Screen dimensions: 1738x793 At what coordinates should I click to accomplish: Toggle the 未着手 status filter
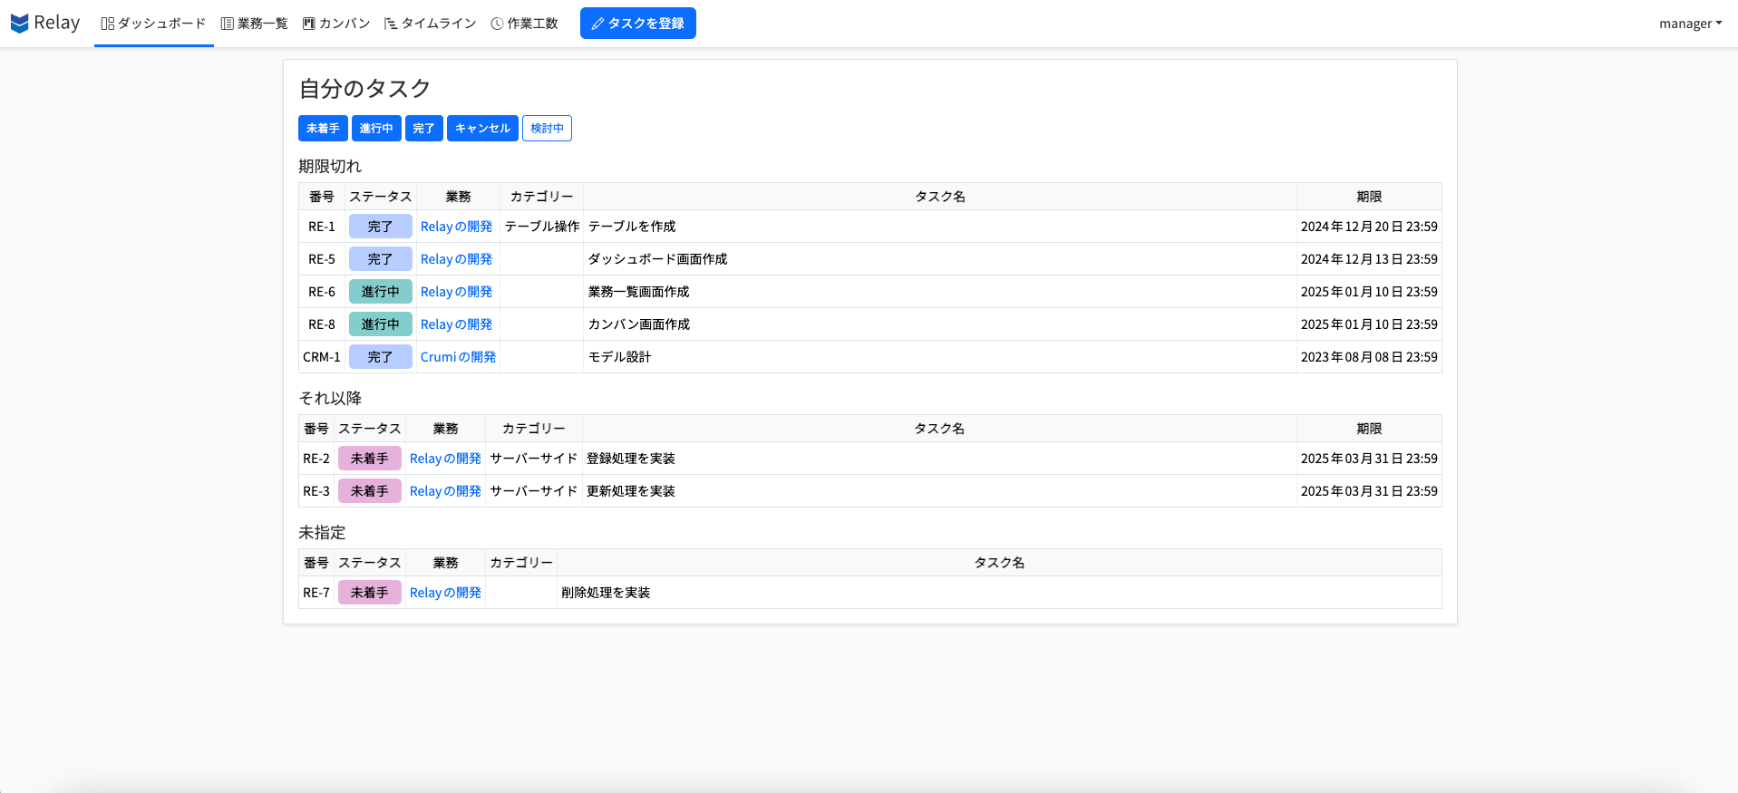323,129
